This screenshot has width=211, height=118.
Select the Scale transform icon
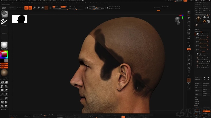click(x=39, y=8)
